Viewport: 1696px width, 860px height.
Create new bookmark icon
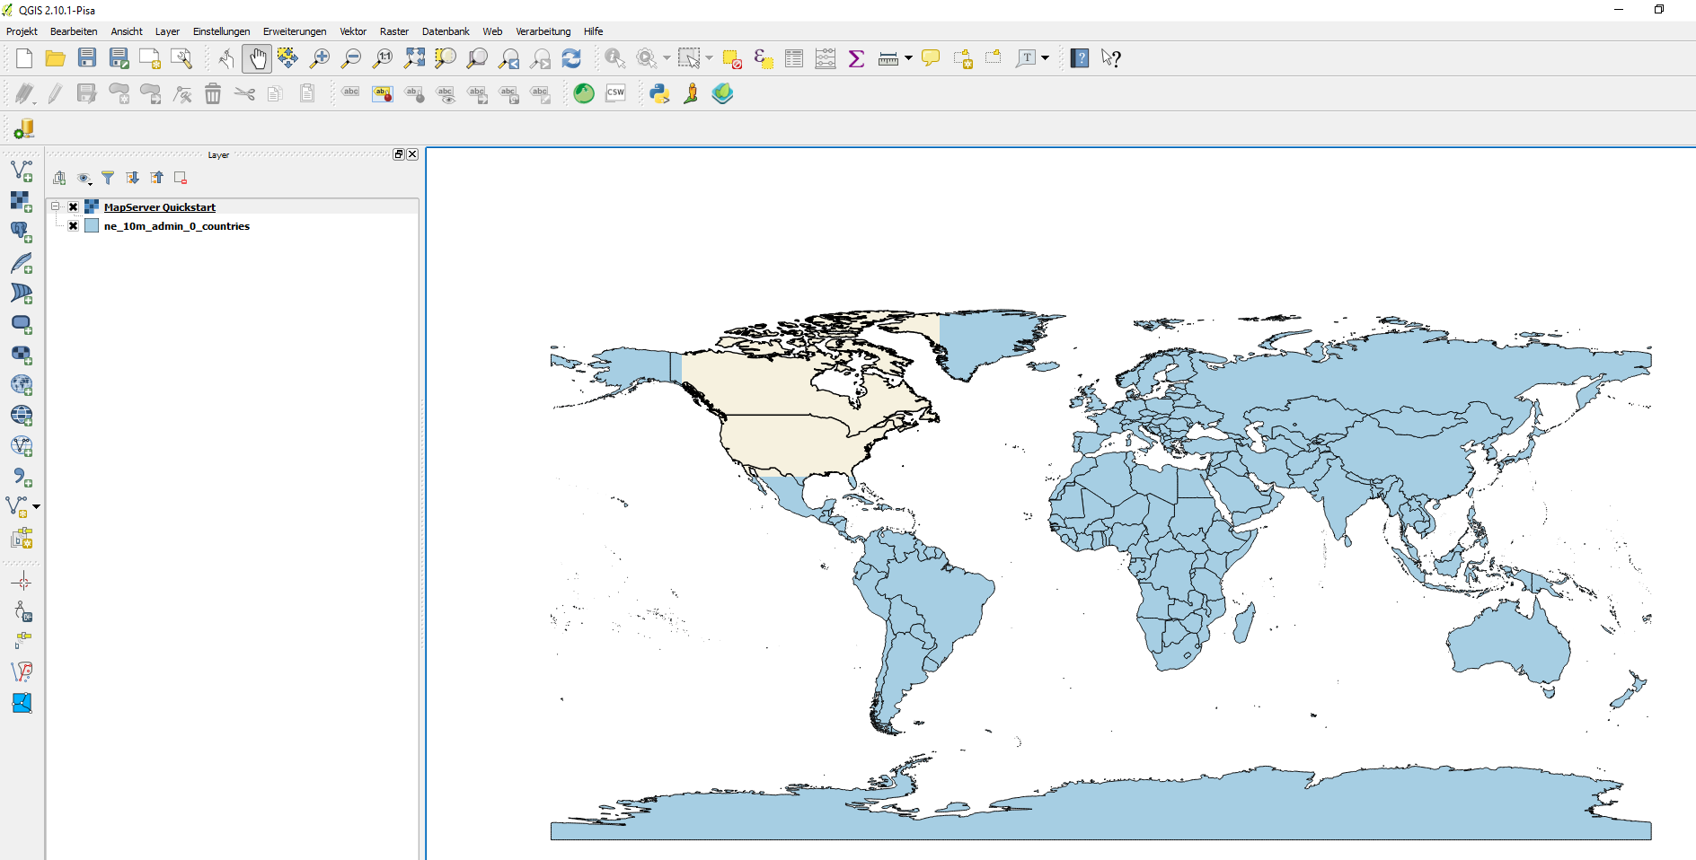963,58
